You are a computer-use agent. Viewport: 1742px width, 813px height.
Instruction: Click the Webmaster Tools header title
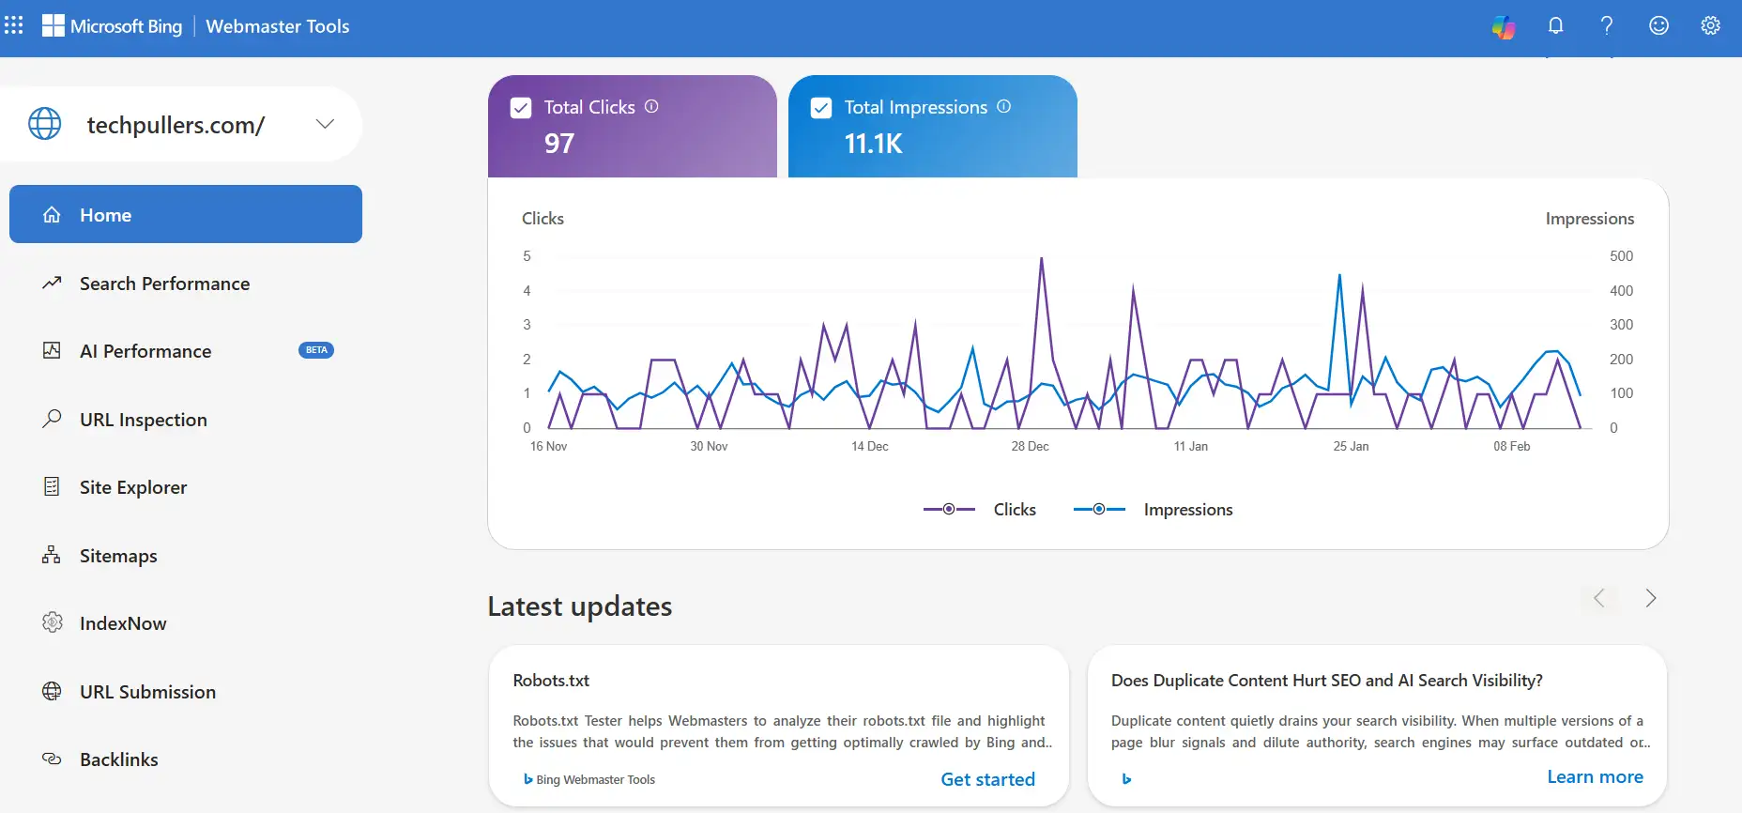278,26
